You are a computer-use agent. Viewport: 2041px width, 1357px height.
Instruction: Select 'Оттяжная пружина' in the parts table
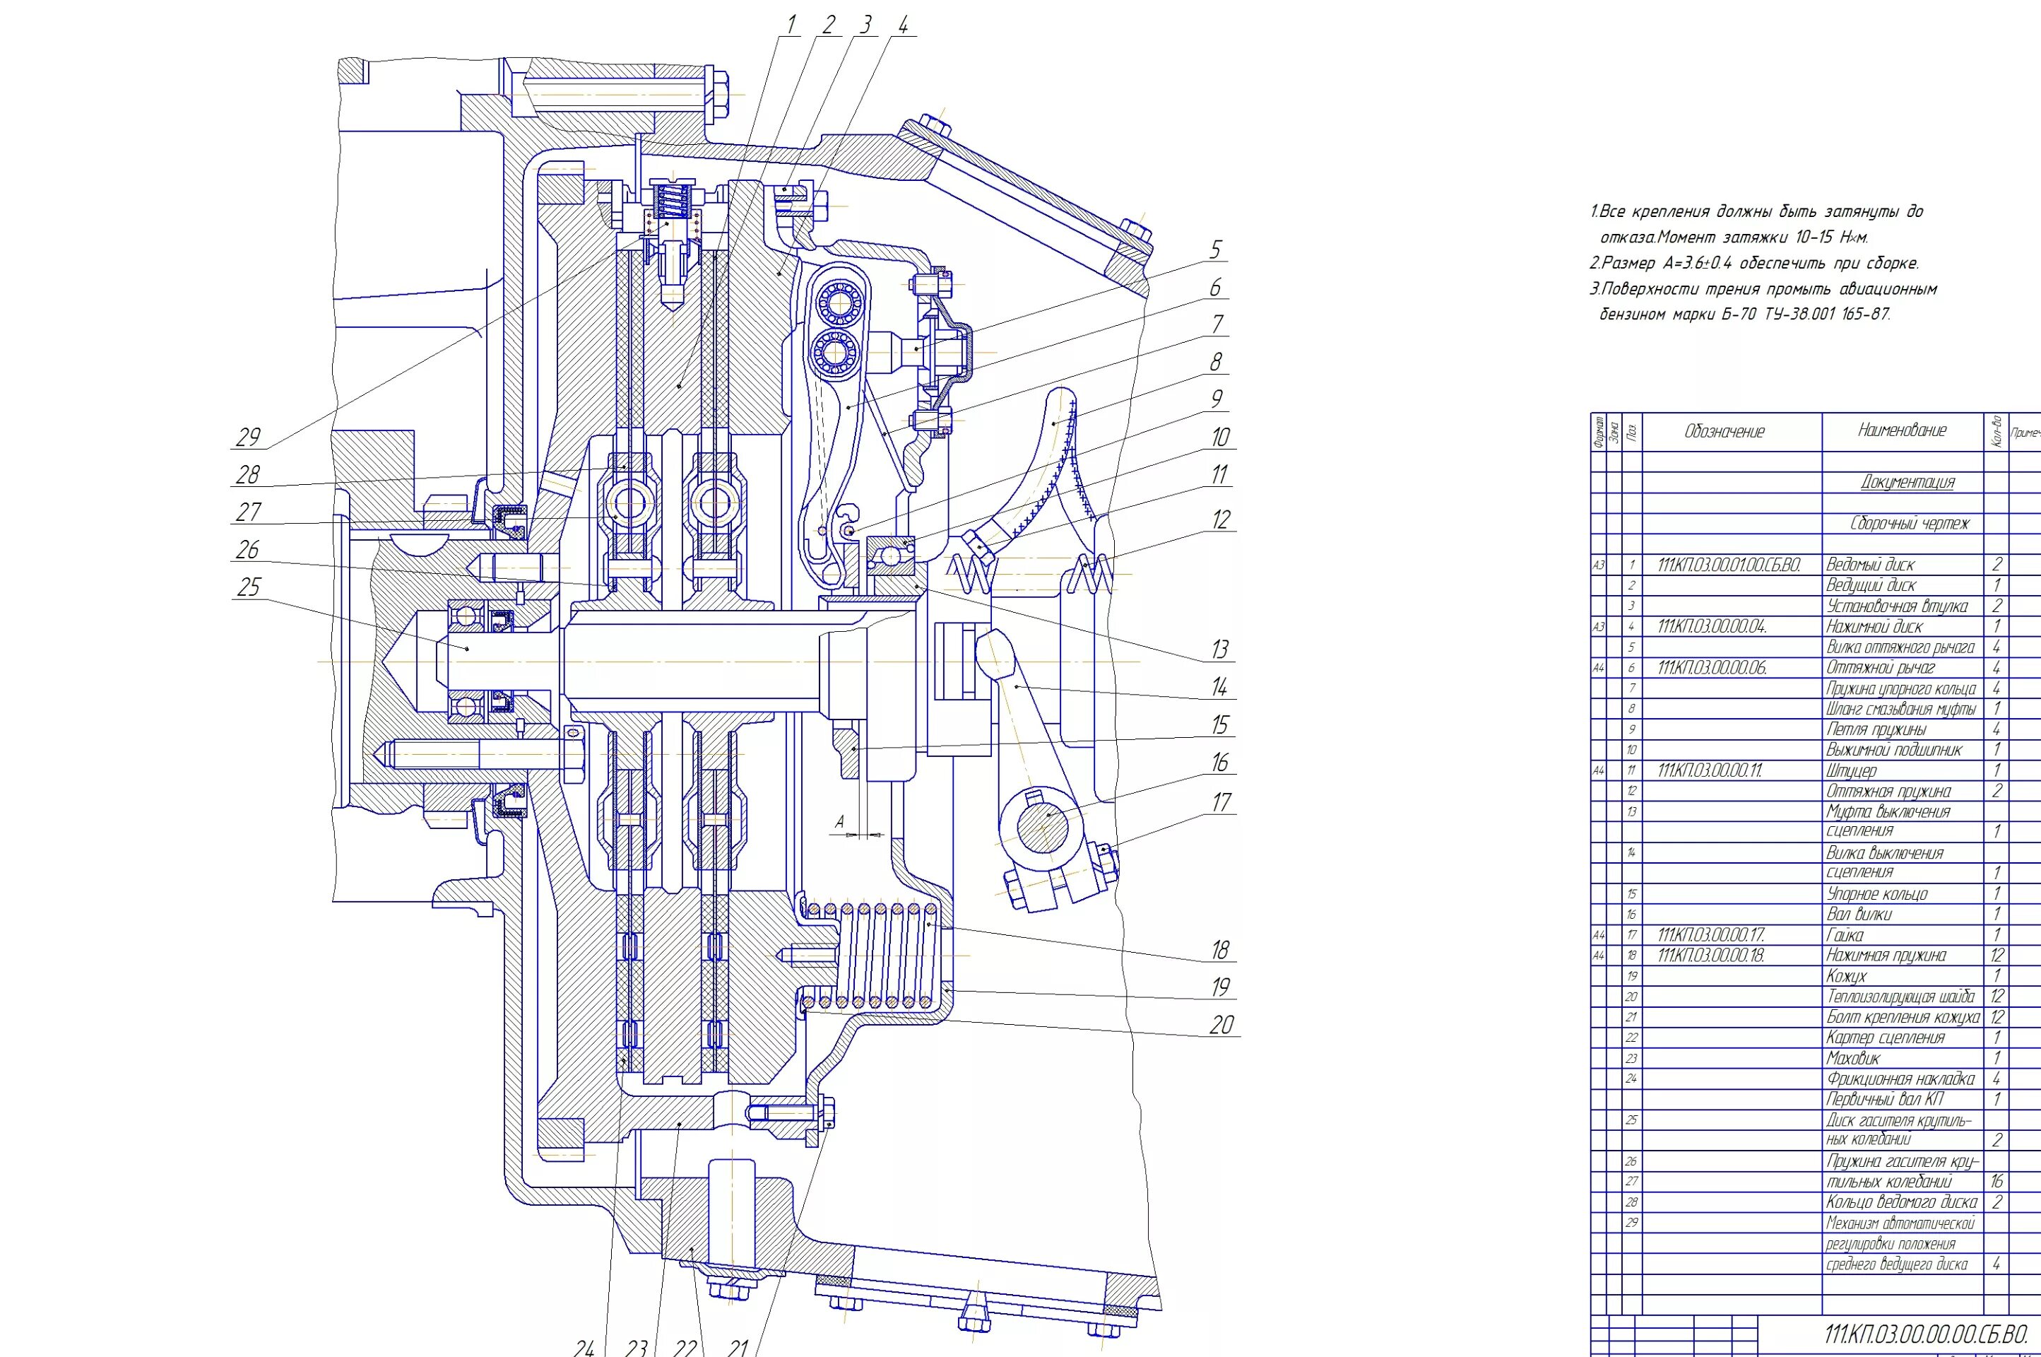click(x=1889, y=791)
